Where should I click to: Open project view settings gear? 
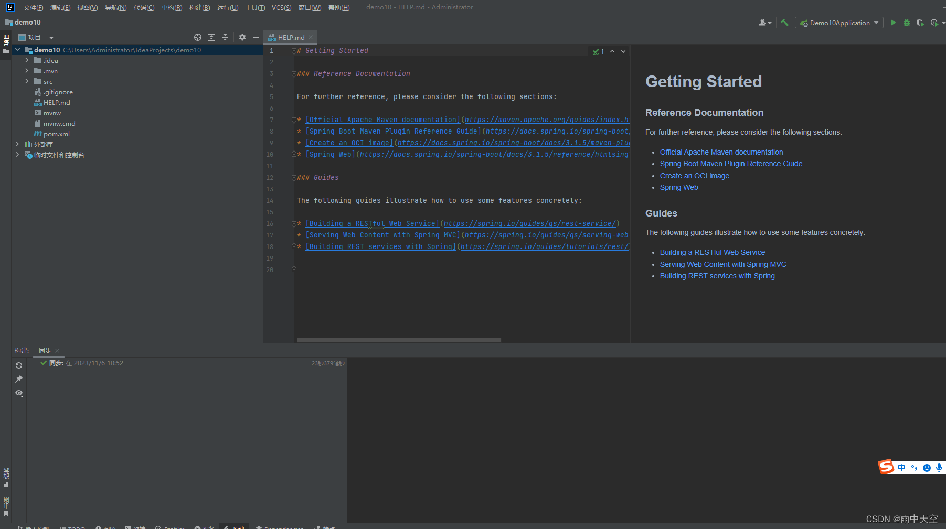pyautogui.click(x=242, y=37)
